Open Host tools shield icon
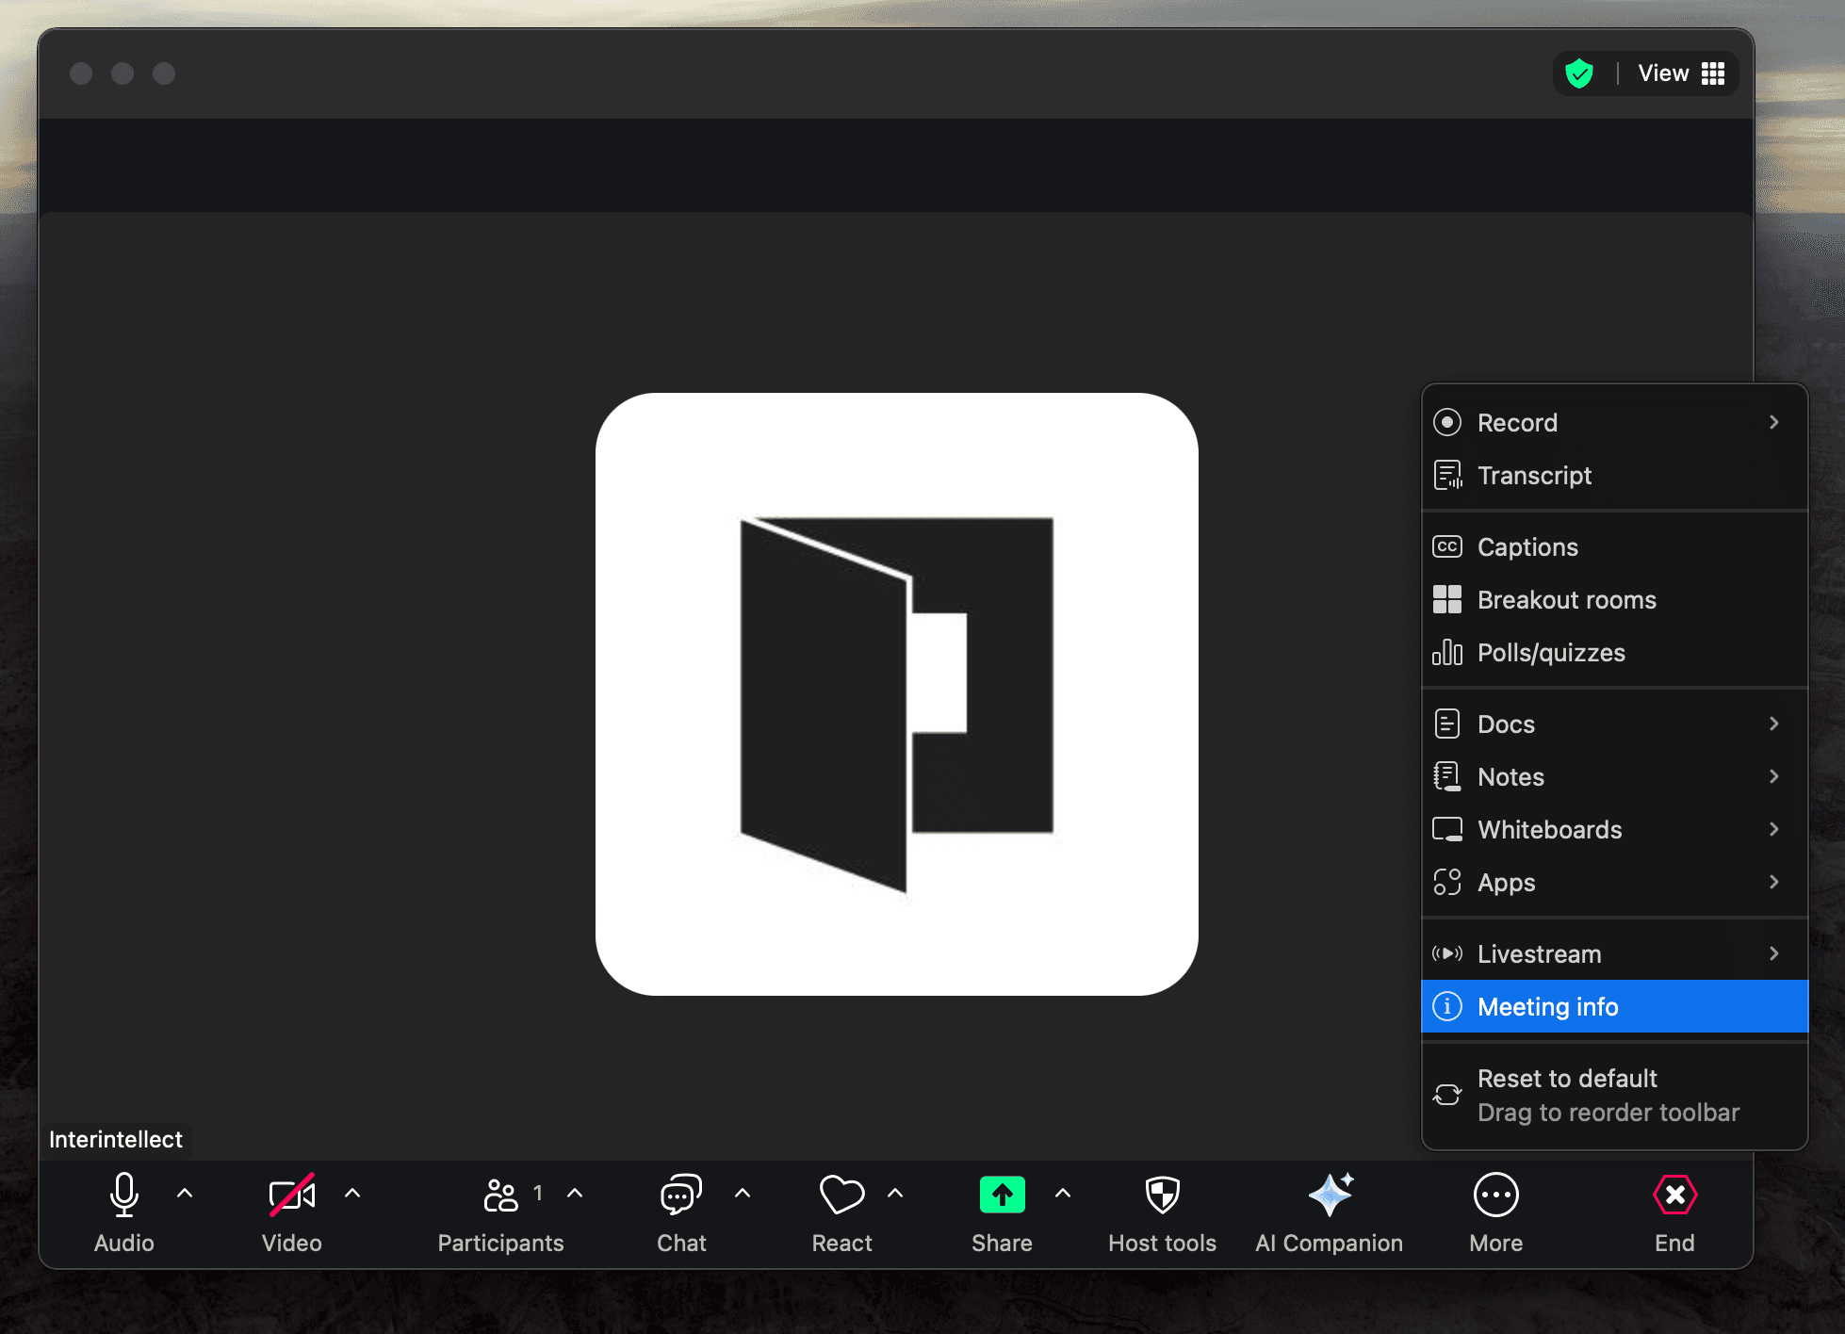Viewport: 1845px width, 1334px height. pos(1162,1195)
